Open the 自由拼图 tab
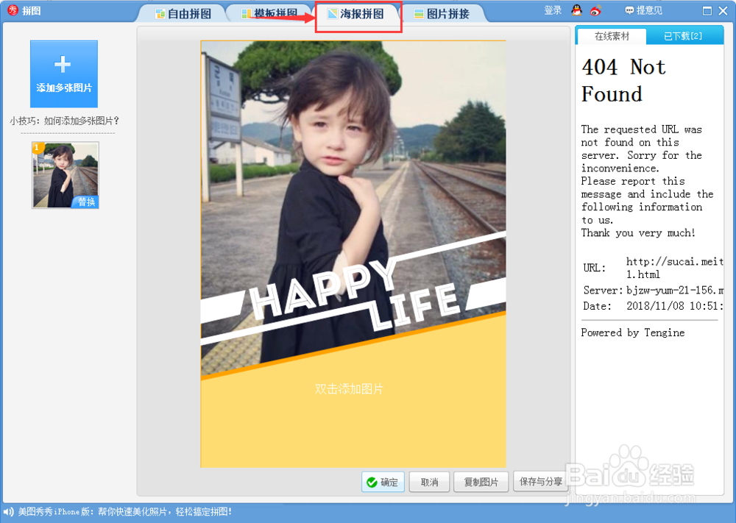The height and width of the screenshot is (523, 736). coord(183,13)
